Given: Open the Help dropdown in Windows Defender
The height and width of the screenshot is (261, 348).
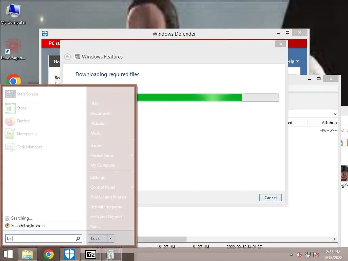Looking at the screenshot, I should click(293, 61).
